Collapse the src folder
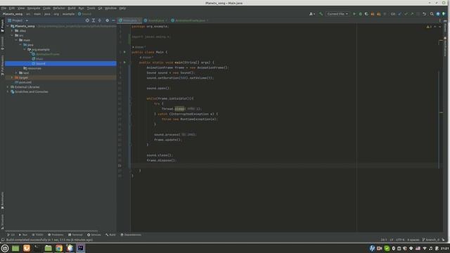Screen dimensions: 450x253 point(12,35)
